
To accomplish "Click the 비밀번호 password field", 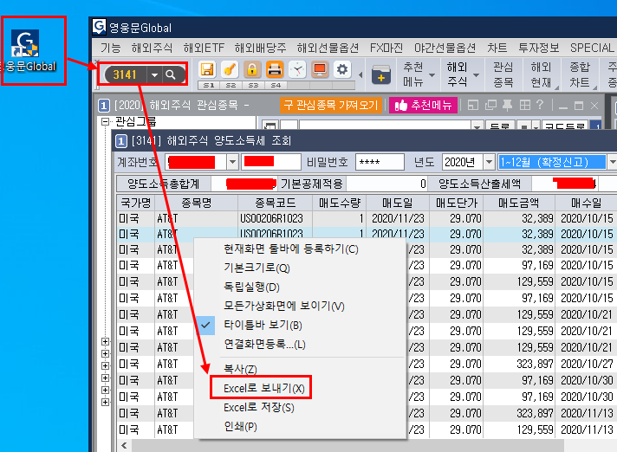I will [380, 162].
